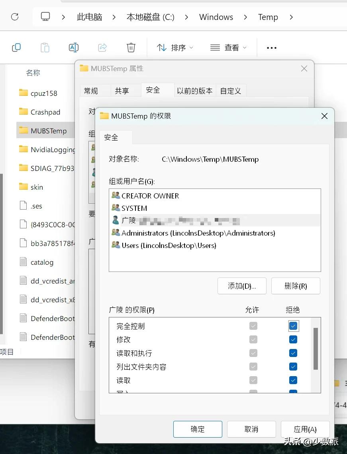The width and height of the screenshot is (347, 454).
Task: Click 允许 checkbox for 完全控制
Action: tap(253, 326)
